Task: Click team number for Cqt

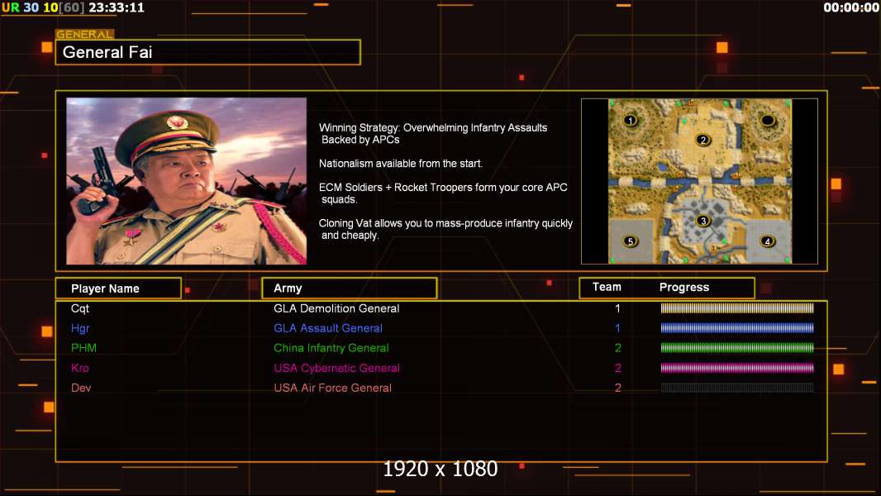Action: (617, 308)
